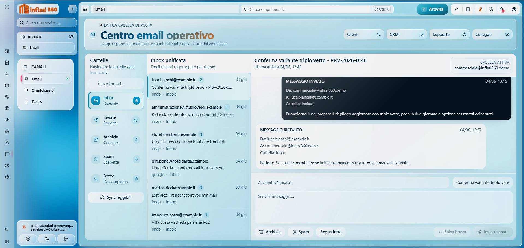Open the Bozze Da completare folder

[x=116, y=179]
